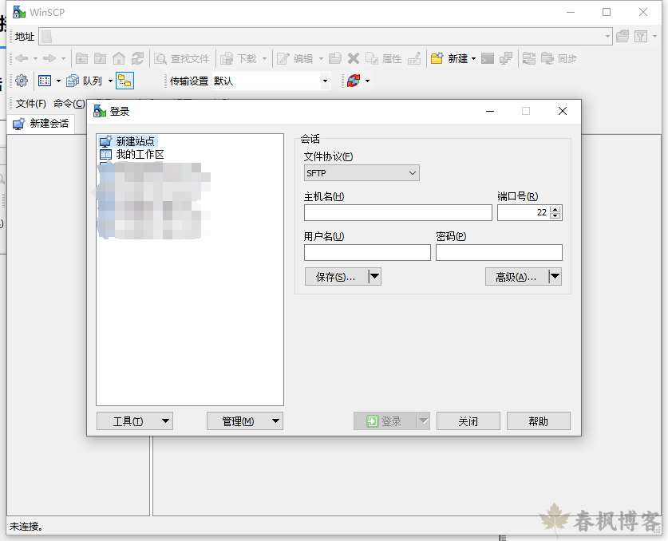
Task: Click the red sync arrows icon
Action: [354, 81]
